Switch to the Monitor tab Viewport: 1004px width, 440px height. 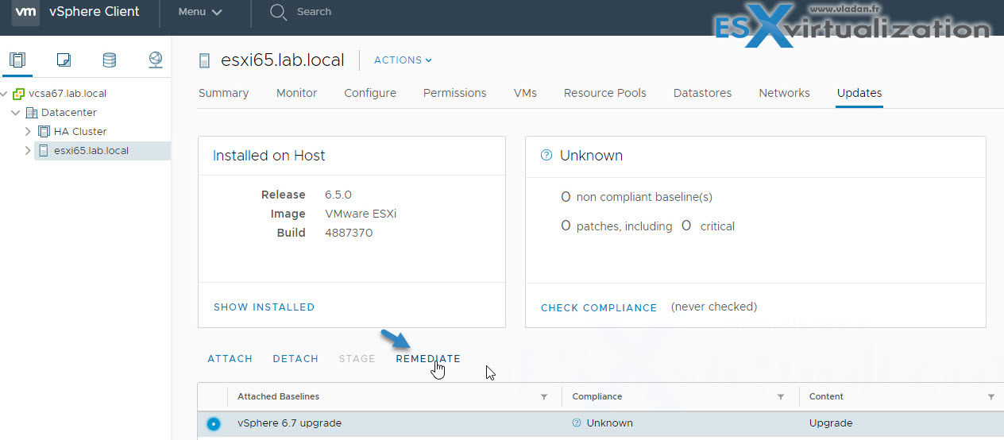(296, 93)
